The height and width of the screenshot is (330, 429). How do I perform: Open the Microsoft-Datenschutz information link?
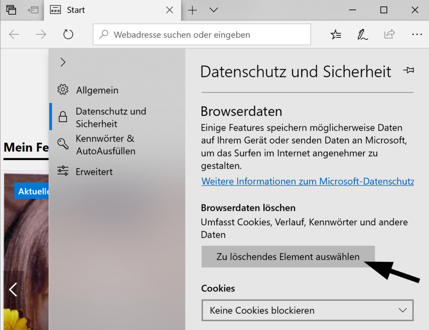tap(307, 181)
